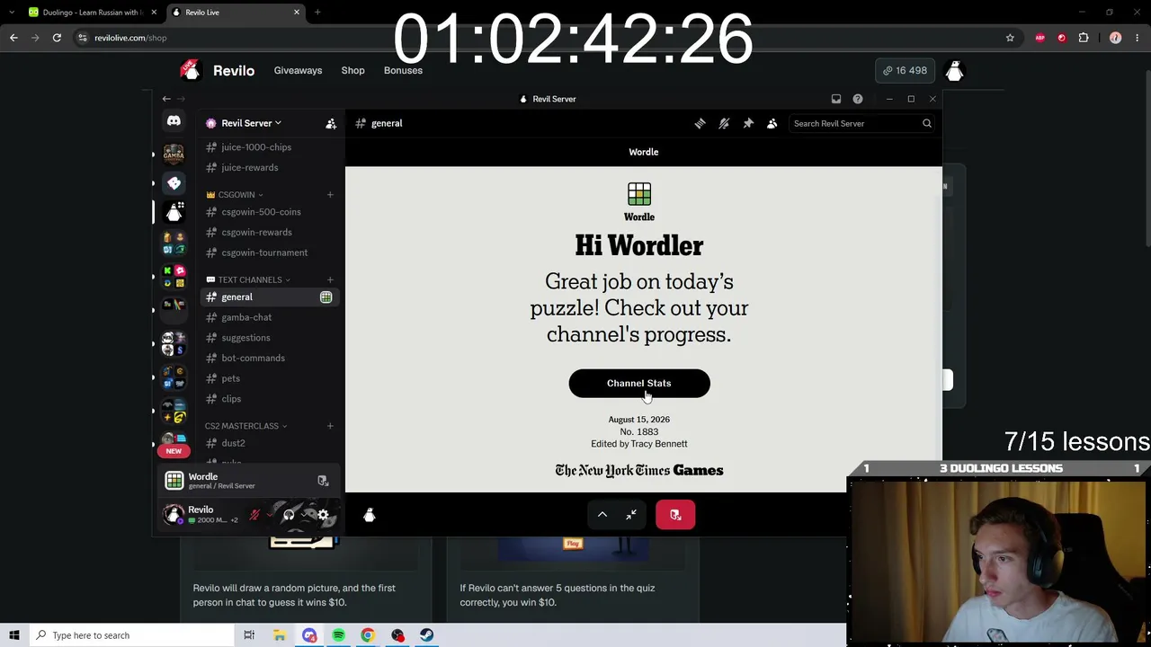Toggle headphone deafen in Discord user panel
The height and width of the screenshot is (647, 1151).
click(289, 515)
